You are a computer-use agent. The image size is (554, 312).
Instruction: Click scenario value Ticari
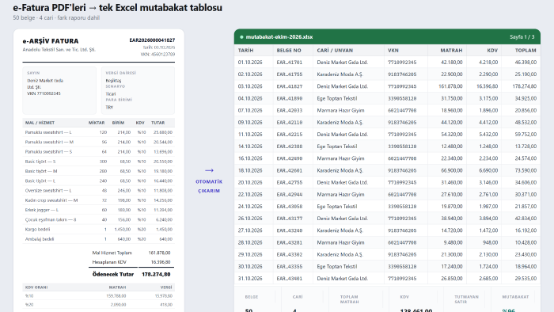click(x=111, y=94)
